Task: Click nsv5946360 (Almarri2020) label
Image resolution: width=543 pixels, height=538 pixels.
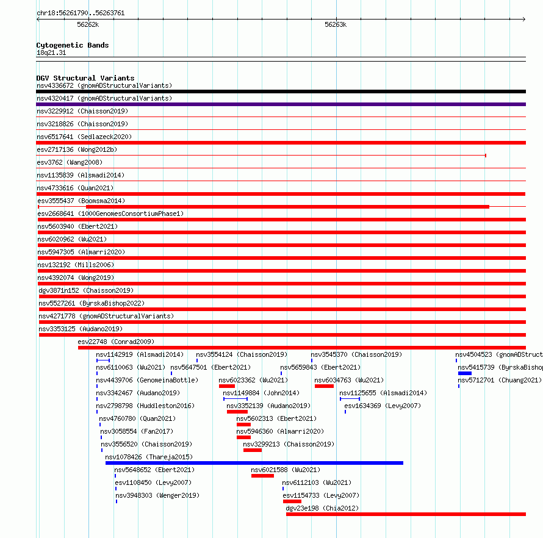Action: 280,431
